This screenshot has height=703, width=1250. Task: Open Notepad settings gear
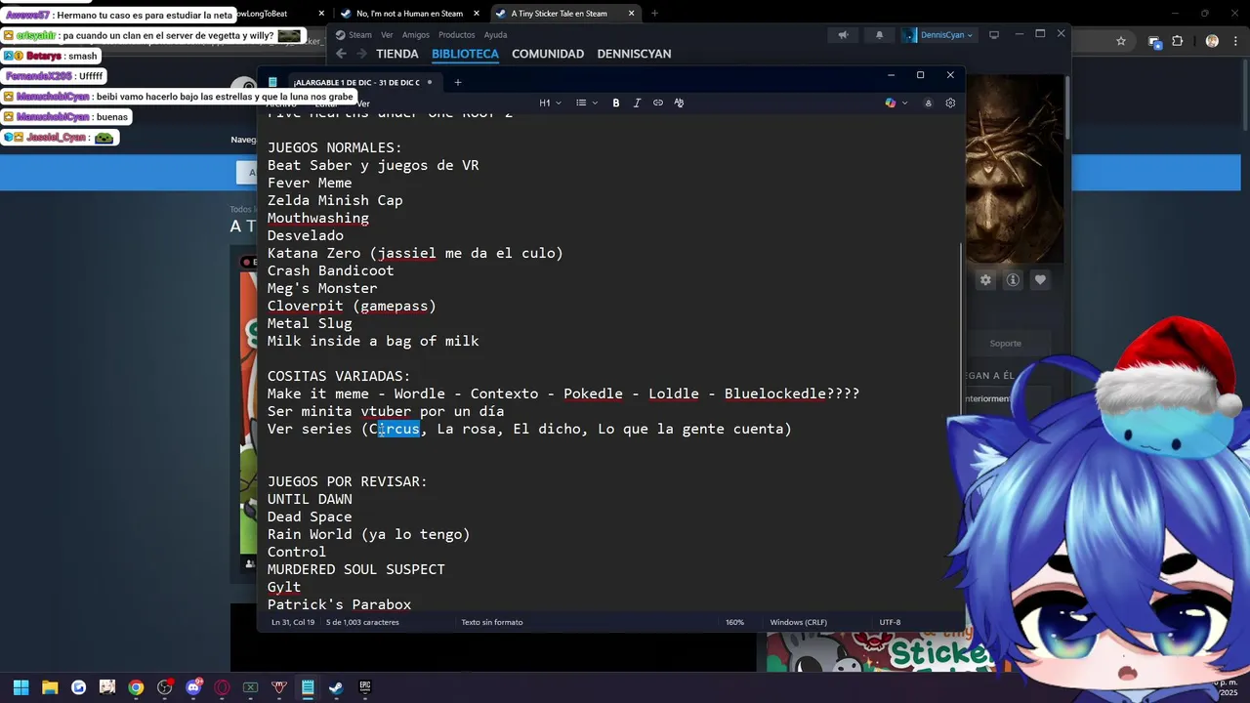click(x=950, y=103)
